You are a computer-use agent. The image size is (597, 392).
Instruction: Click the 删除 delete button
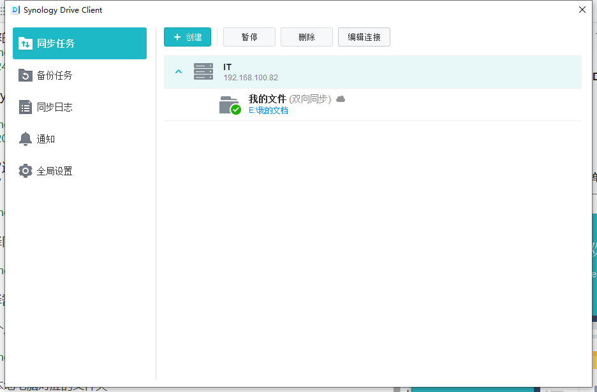pyautogui.click(x=307, y=37)
